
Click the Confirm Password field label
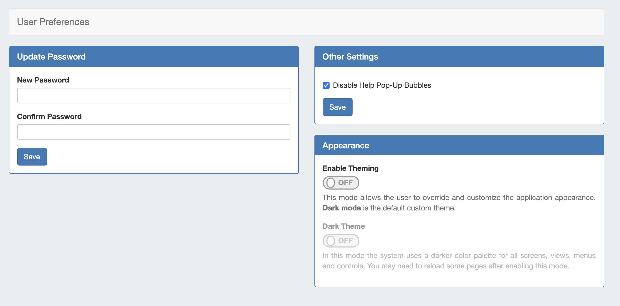49,116
